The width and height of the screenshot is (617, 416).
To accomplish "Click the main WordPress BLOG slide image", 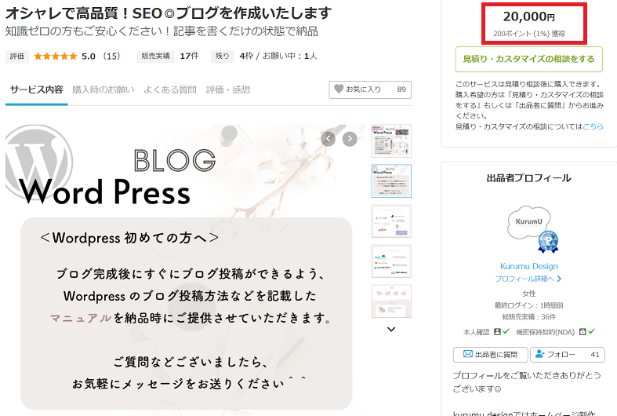I will pos(185,270).
